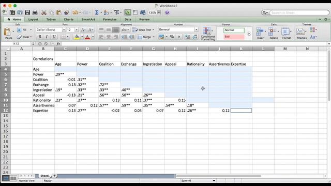The width and height of the screenshot is (331, 186).
Task: Apply Underline formatting
Action: click(54, 37)
